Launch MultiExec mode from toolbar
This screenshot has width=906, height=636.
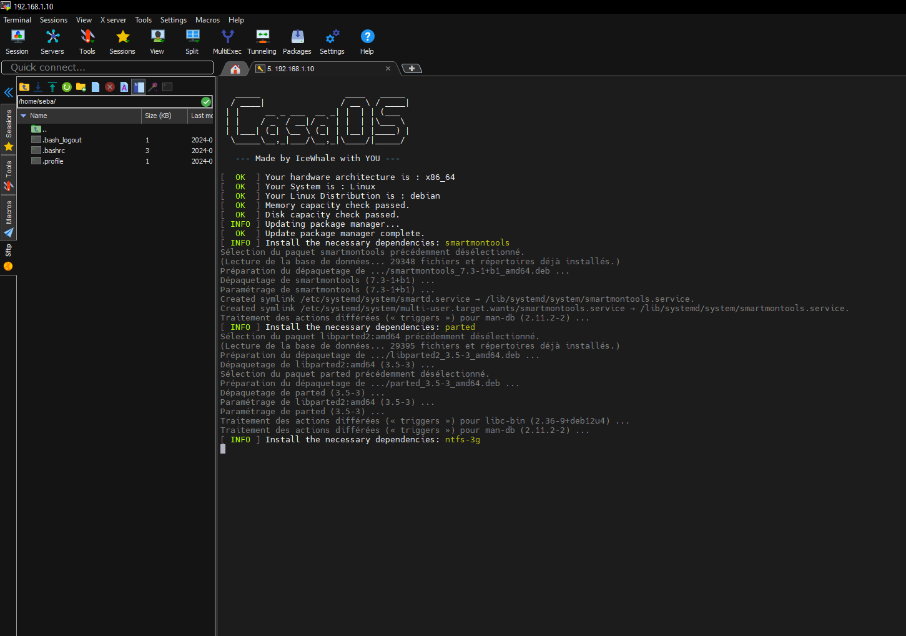(227, 42)
